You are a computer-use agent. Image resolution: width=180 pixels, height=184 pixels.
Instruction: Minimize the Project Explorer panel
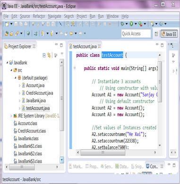coord(56,44)
